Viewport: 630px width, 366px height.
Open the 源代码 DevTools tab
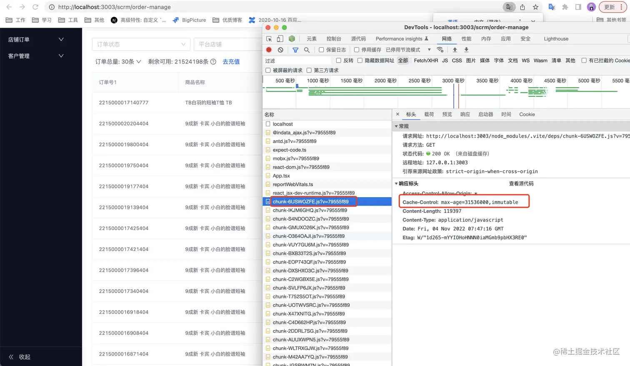tap(358, 39)
